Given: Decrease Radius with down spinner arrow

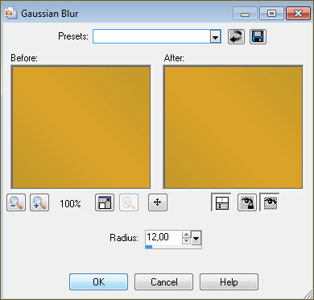Looking at the screenshot, I should (186, 241).
